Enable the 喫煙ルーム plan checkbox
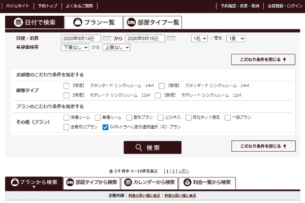Image resolution: width=305 pixels, height=203 pixels. [x=66, y=118]
